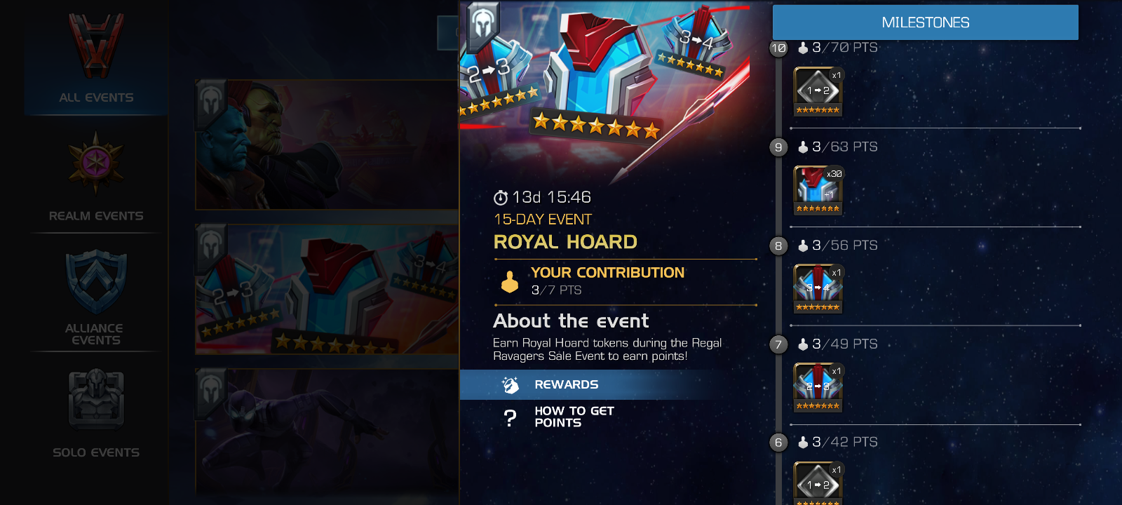The image size is (1122, 505).
Task: Select the Realm Events star icon
Action: [96, 163]
